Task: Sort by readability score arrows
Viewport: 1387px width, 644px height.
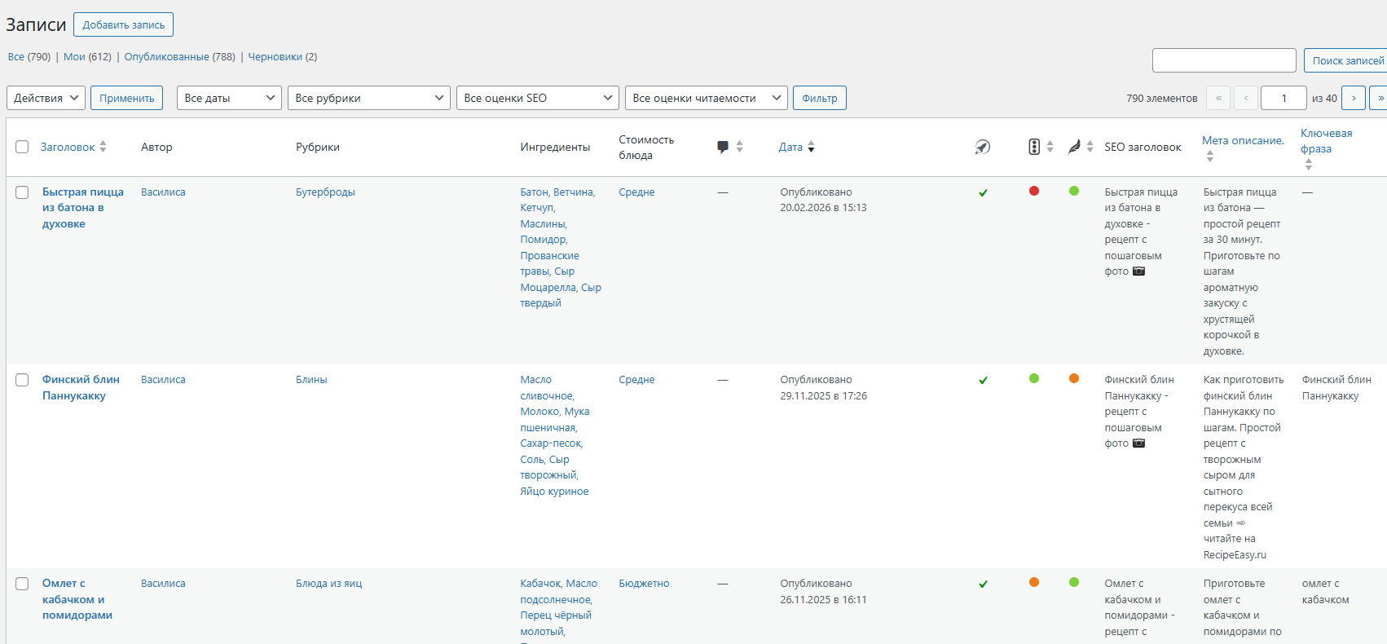Action: point(1090,147)
